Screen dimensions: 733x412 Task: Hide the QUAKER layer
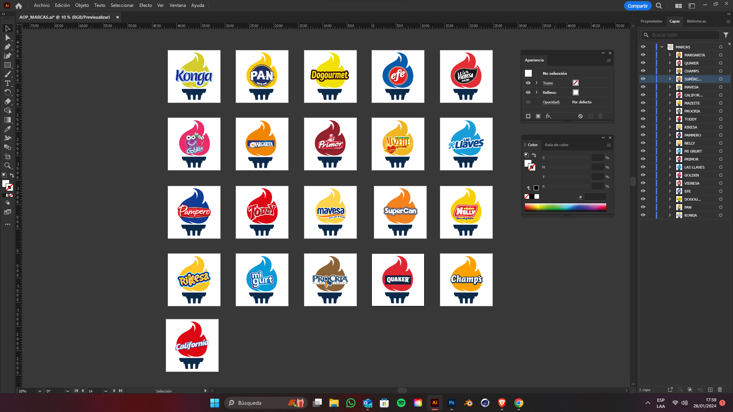click(643, 63)
